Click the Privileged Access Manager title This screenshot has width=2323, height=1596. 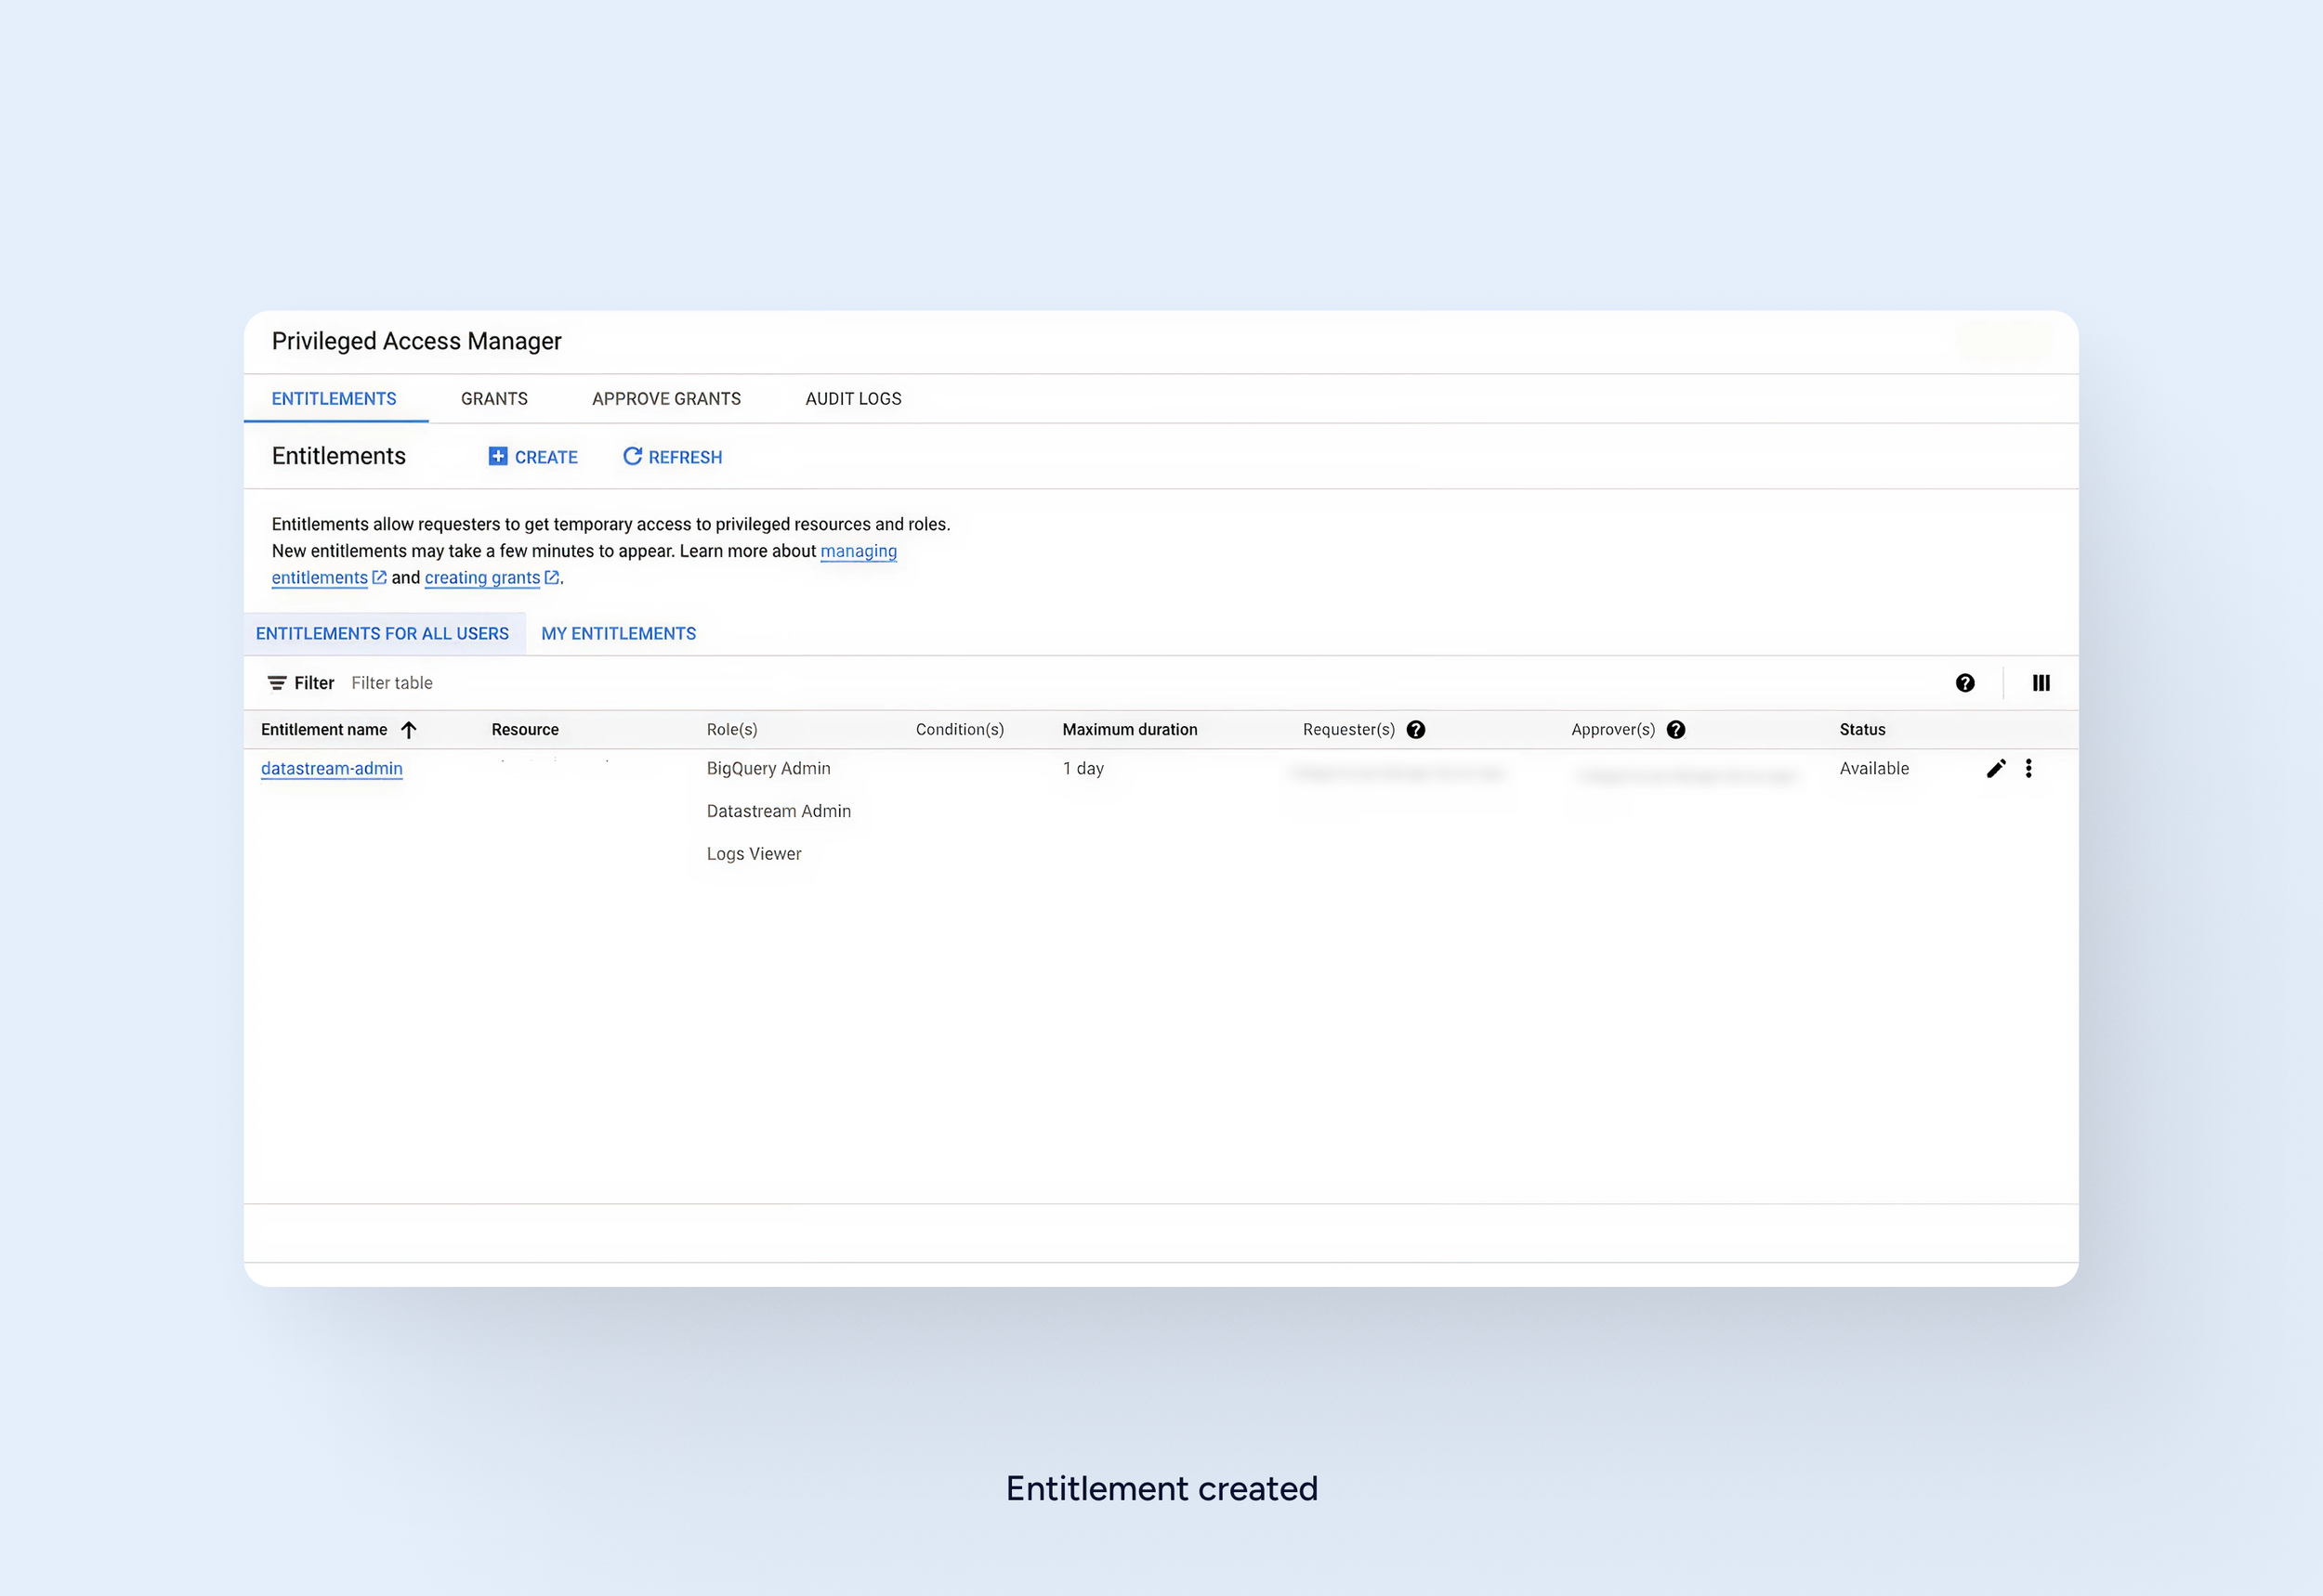pos(416,341)
